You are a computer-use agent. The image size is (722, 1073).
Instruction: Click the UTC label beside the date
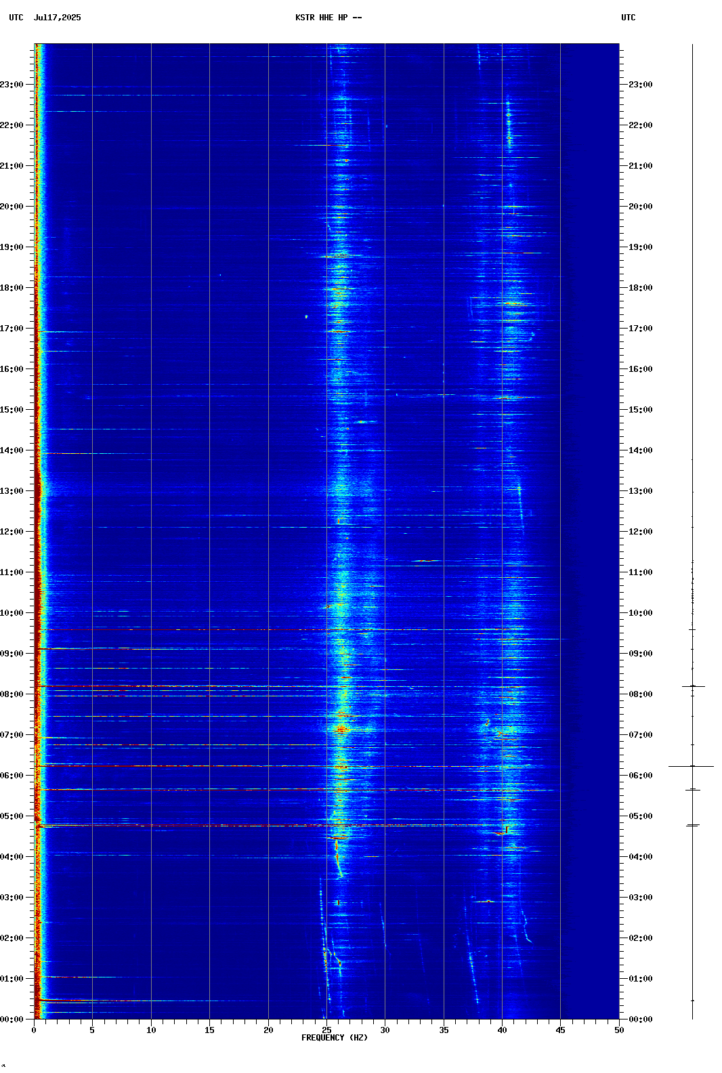pos(16,18)
